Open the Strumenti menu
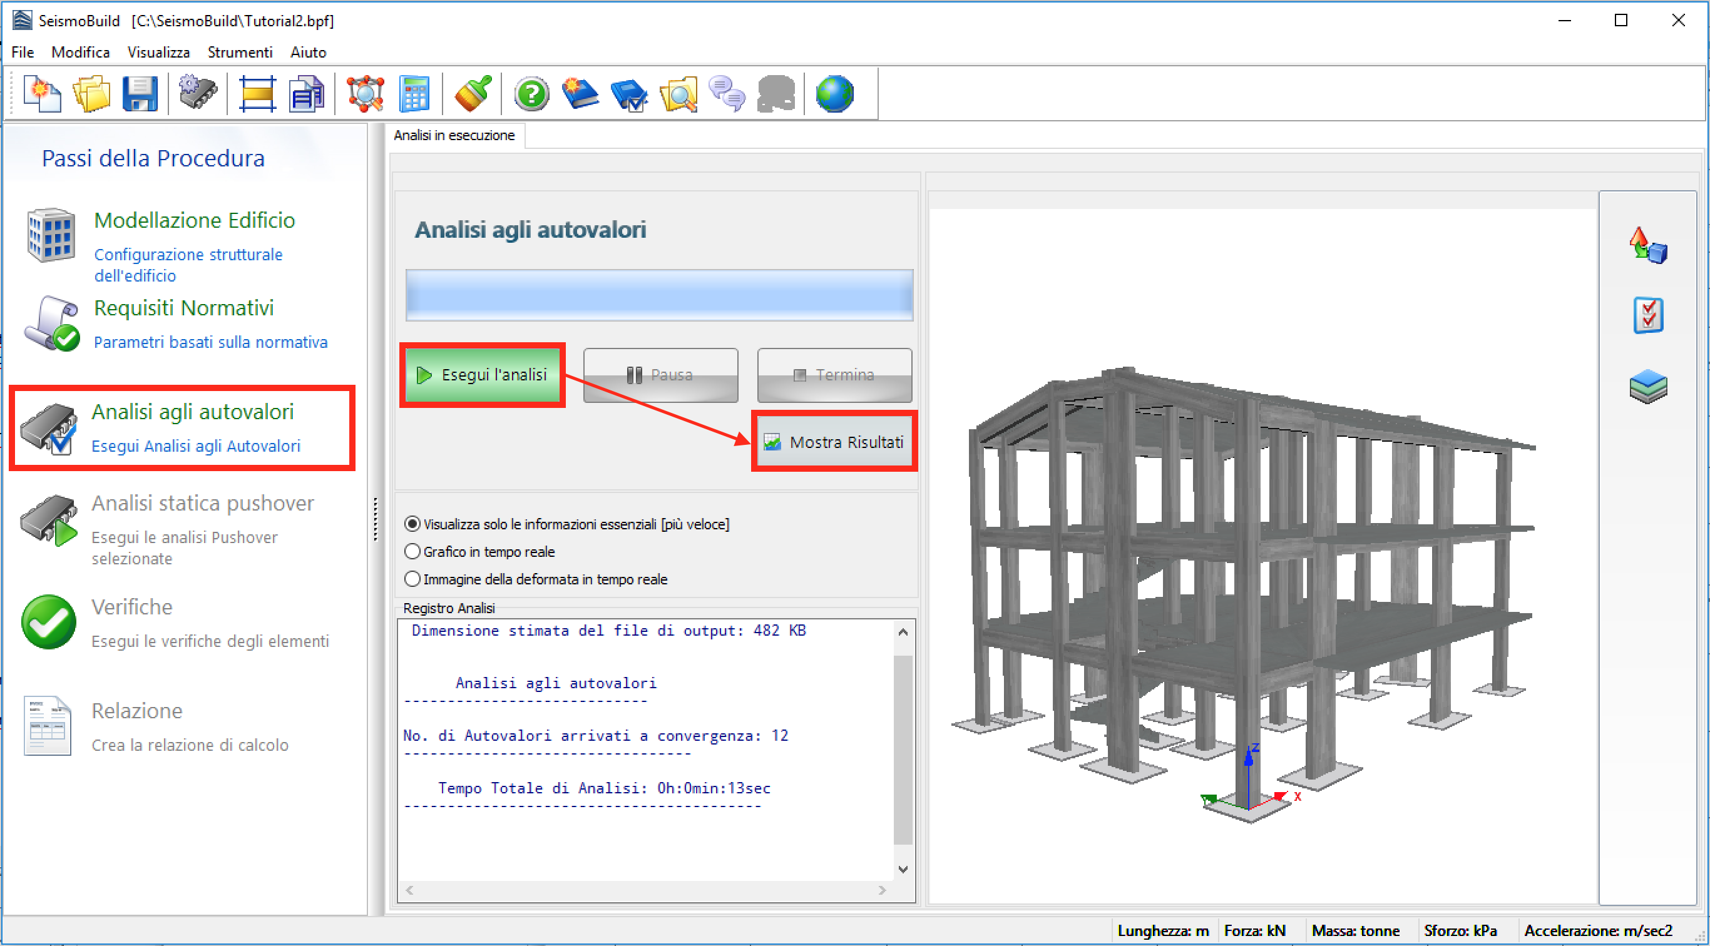Image resolution: width=1710 pixels, height=946 pixels. (x=240, y=52)
